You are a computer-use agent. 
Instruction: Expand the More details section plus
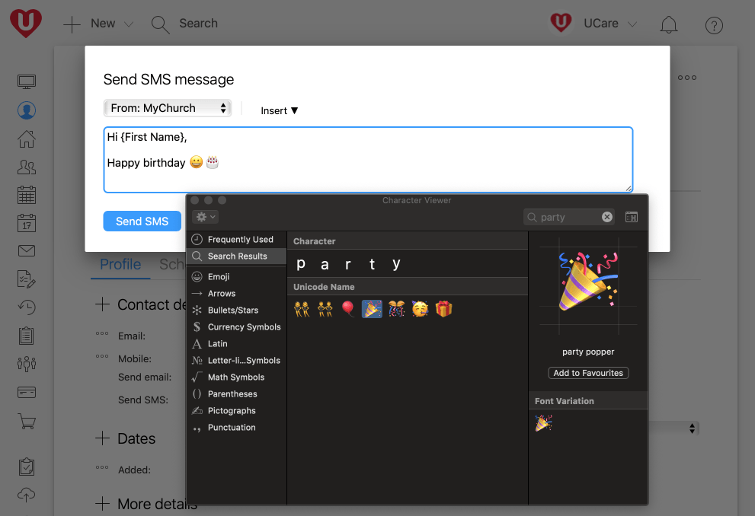[x=102, y=504]
